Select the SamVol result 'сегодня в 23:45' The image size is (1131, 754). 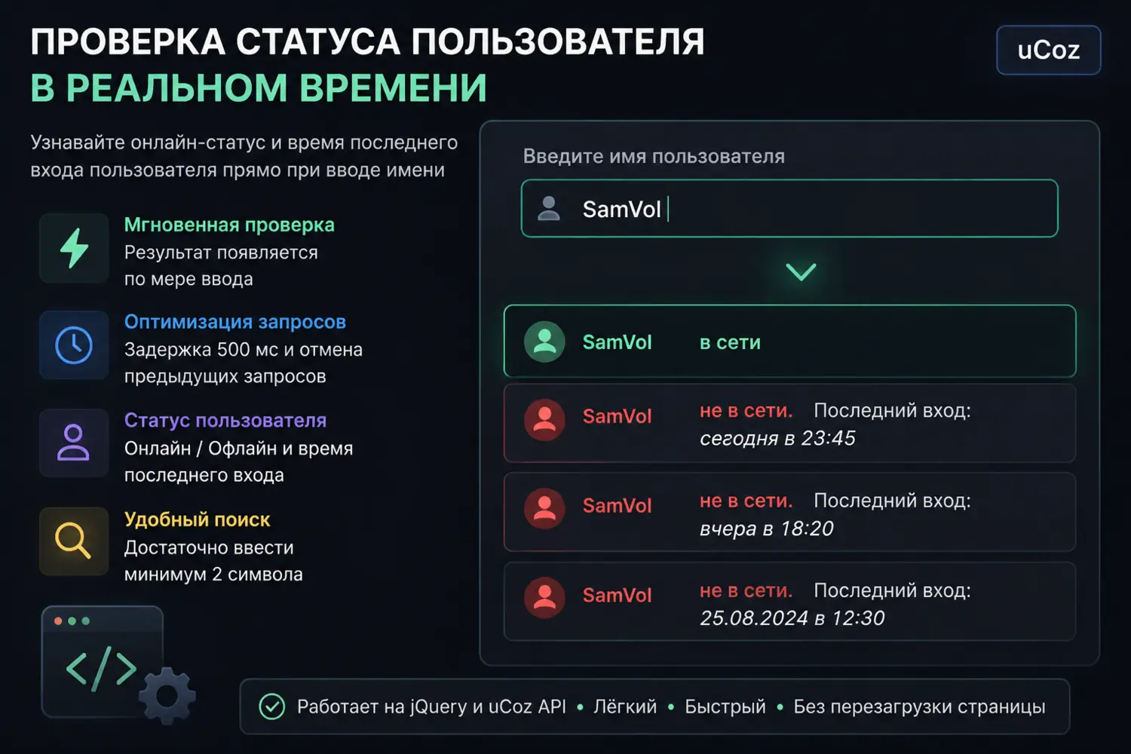(x=789, y=423)
